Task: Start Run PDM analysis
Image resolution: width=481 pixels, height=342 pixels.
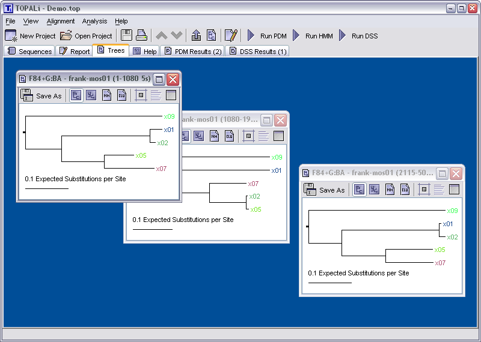Action: (x=267, y=36)
